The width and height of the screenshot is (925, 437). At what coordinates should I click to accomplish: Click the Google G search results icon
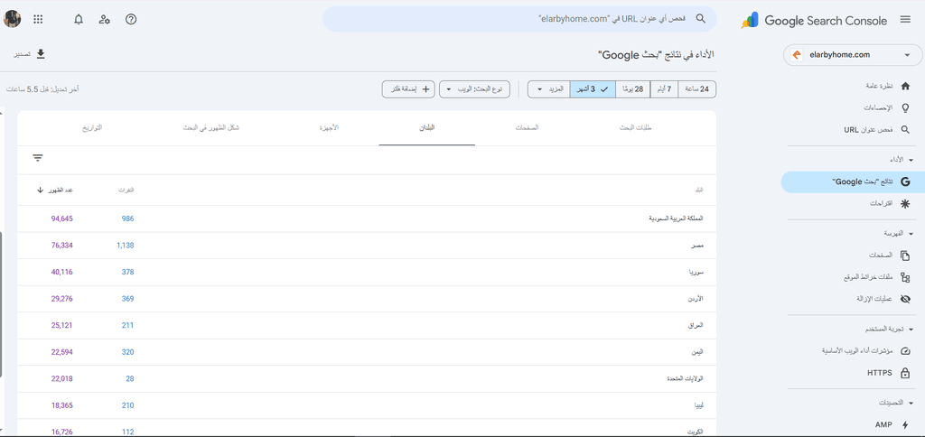pos(905,182)
